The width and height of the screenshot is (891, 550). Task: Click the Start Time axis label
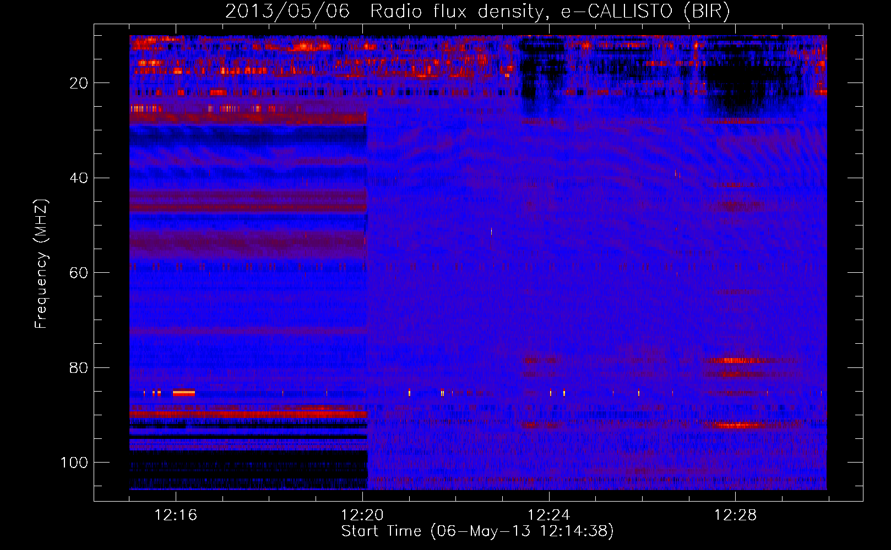pyautogui.click(x=477, y=531)
